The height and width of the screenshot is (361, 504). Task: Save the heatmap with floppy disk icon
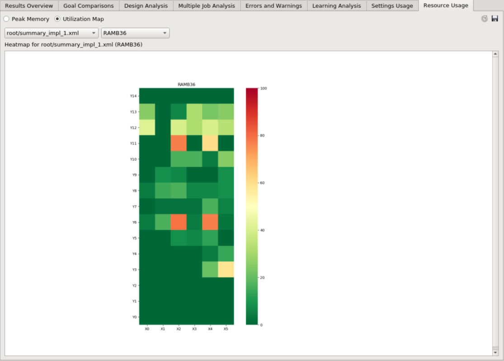tap(495, 19)
